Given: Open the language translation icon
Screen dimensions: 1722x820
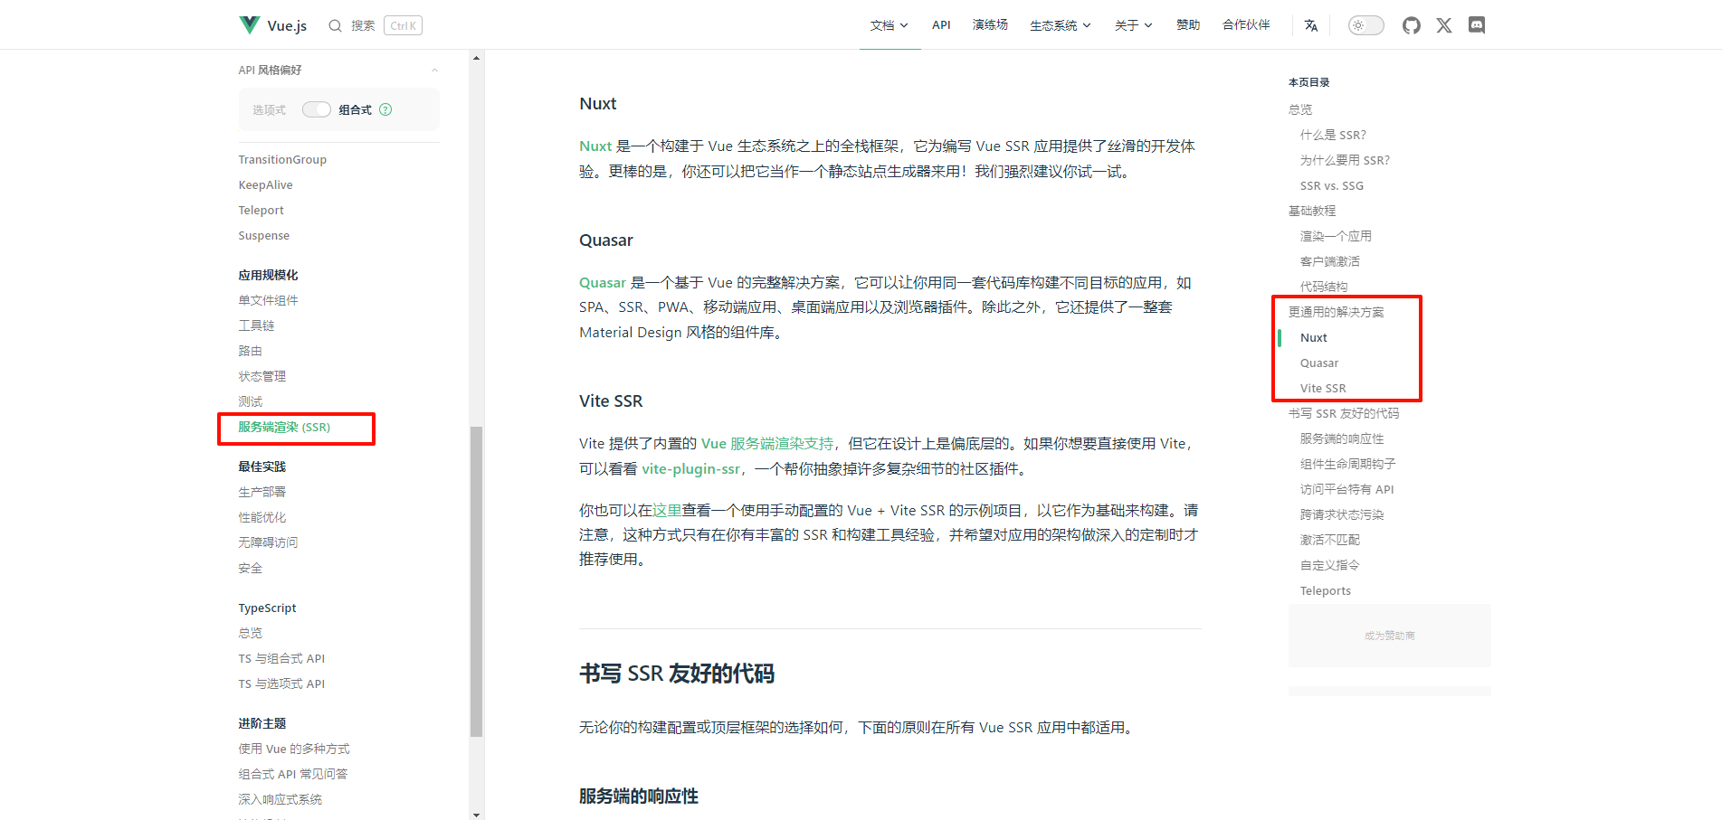Looking at the screenshot, I should point(1310,25).
